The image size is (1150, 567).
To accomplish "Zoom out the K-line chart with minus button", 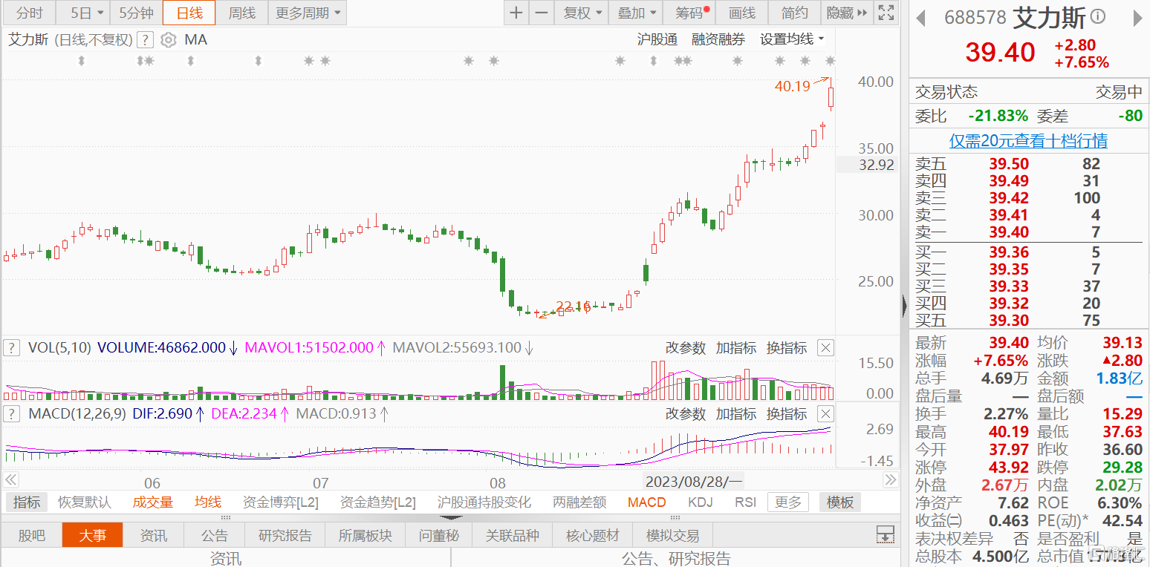I will point(542,13).
